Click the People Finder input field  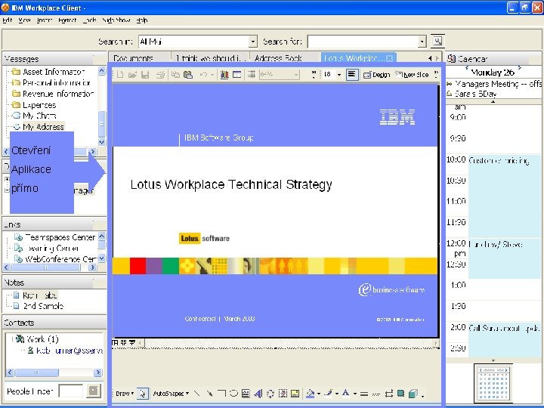tap(71, 391)
